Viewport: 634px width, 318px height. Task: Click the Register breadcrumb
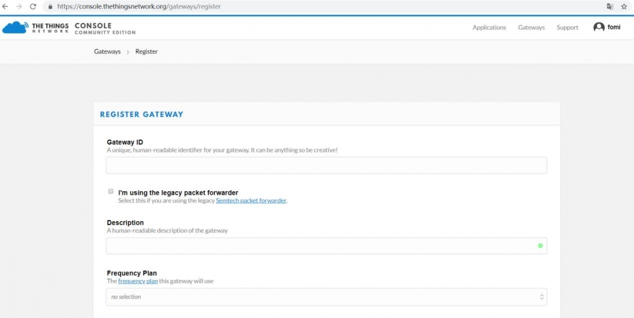point(146,51)
